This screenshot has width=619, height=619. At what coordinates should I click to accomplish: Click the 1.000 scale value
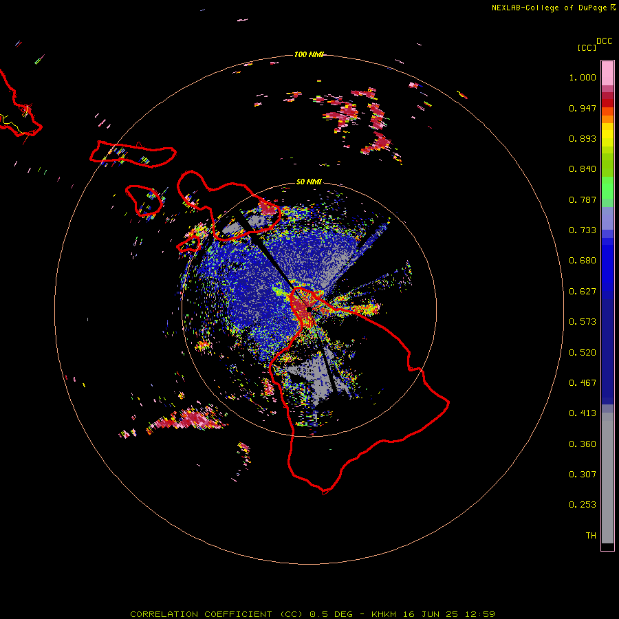pyautogui.click(x=583, y=77)
